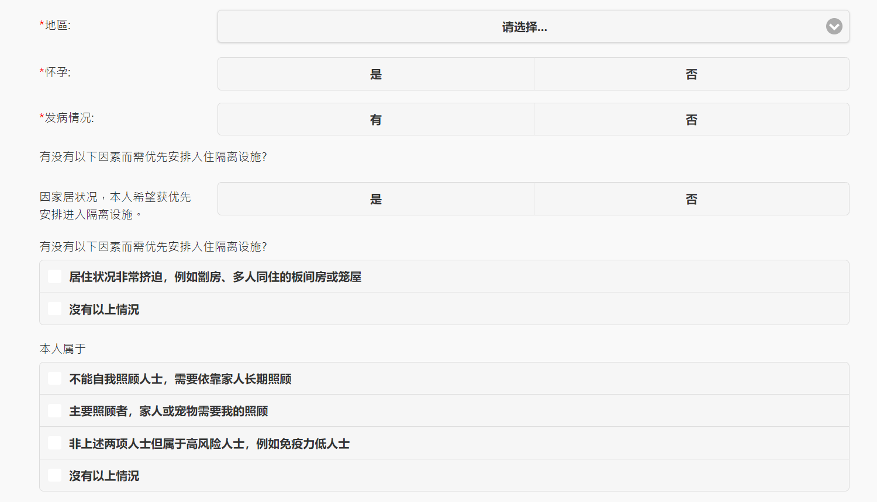Select 否 for priority isolation due to 家居状况
This screenshot has height=502, width=877.
(691, 199)
